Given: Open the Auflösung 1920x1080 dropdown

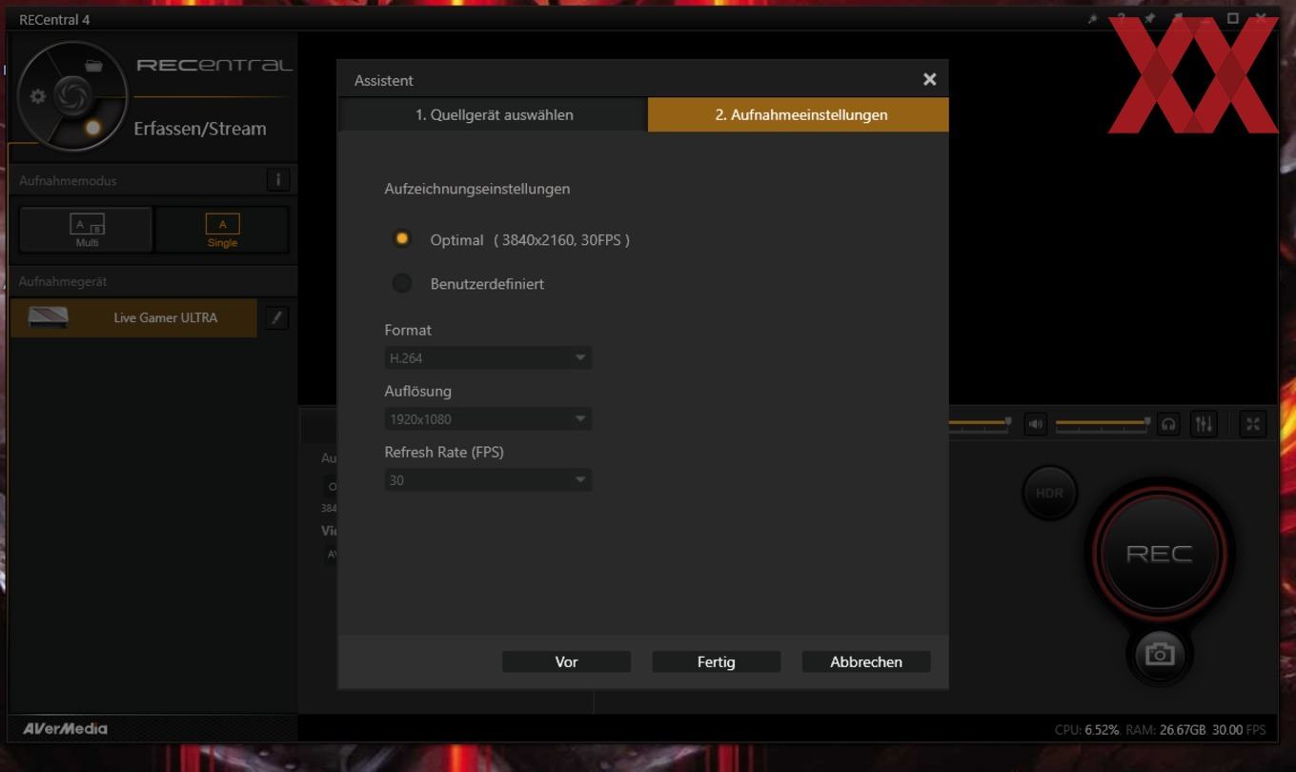Looking at the screenshot, I should tap(488, 418).
